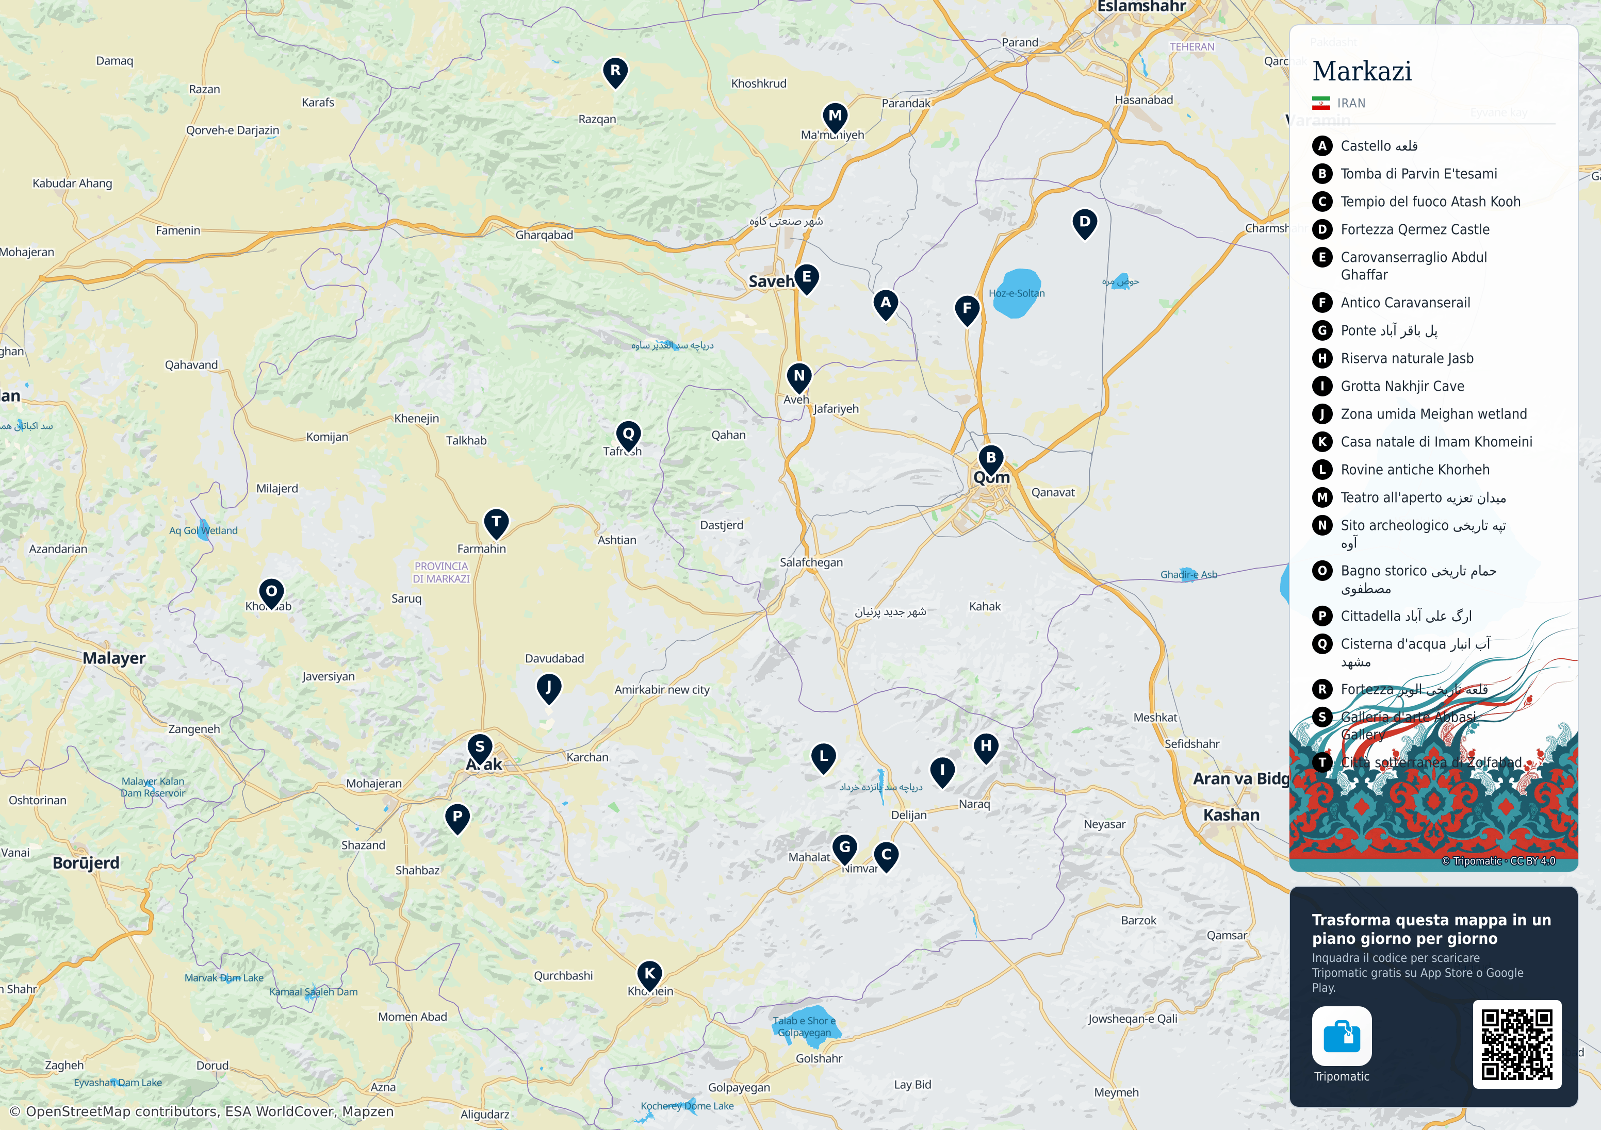Select legend entry Antico Caravanserail
Viewport: 1601px width, 1130px height.
(1405, 303)
